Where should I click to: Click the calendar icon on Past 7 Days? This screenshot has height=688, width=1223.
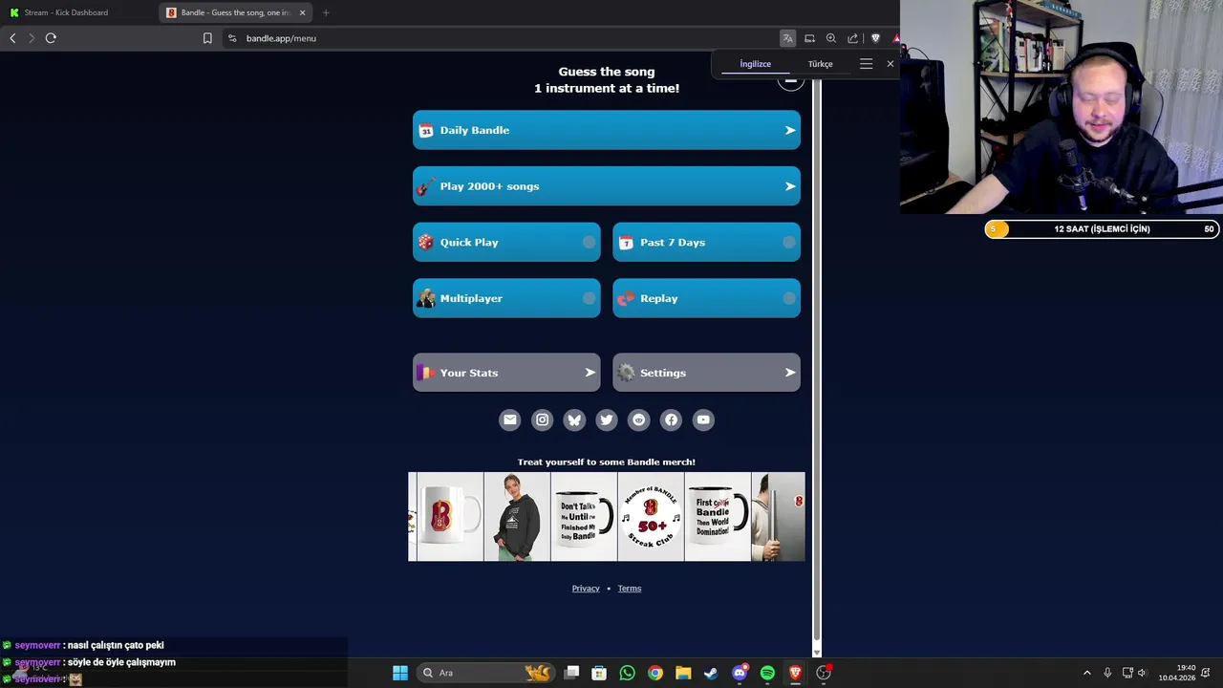626,243
